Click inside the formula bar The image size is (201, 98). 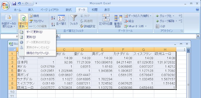128,36
